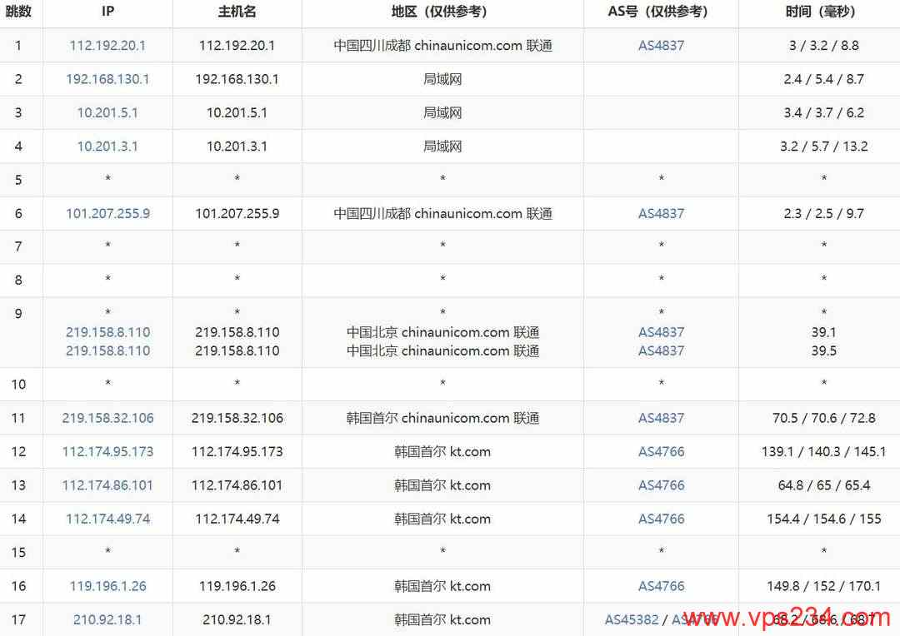The width and height of the screenshot is (900, 636).
Task: Click time value 139.1 / 140.3 / 145.1
Action: (x=823, y=452)
